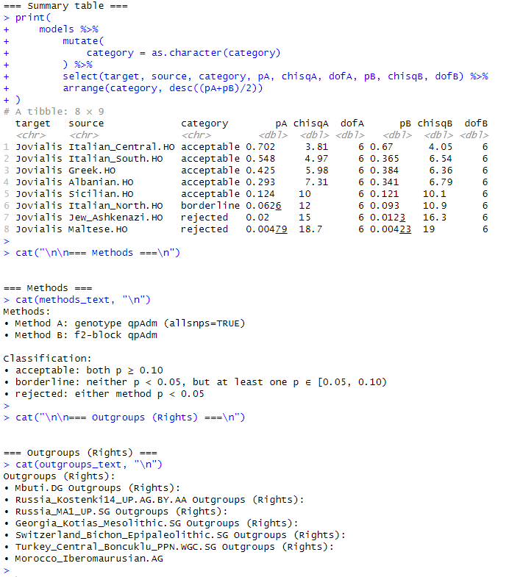The height and width of the screenshot is (577, 523).
Task: Click the 'arrange(category, desc((pA+pB)/2))' line
Action: point(163,88)
